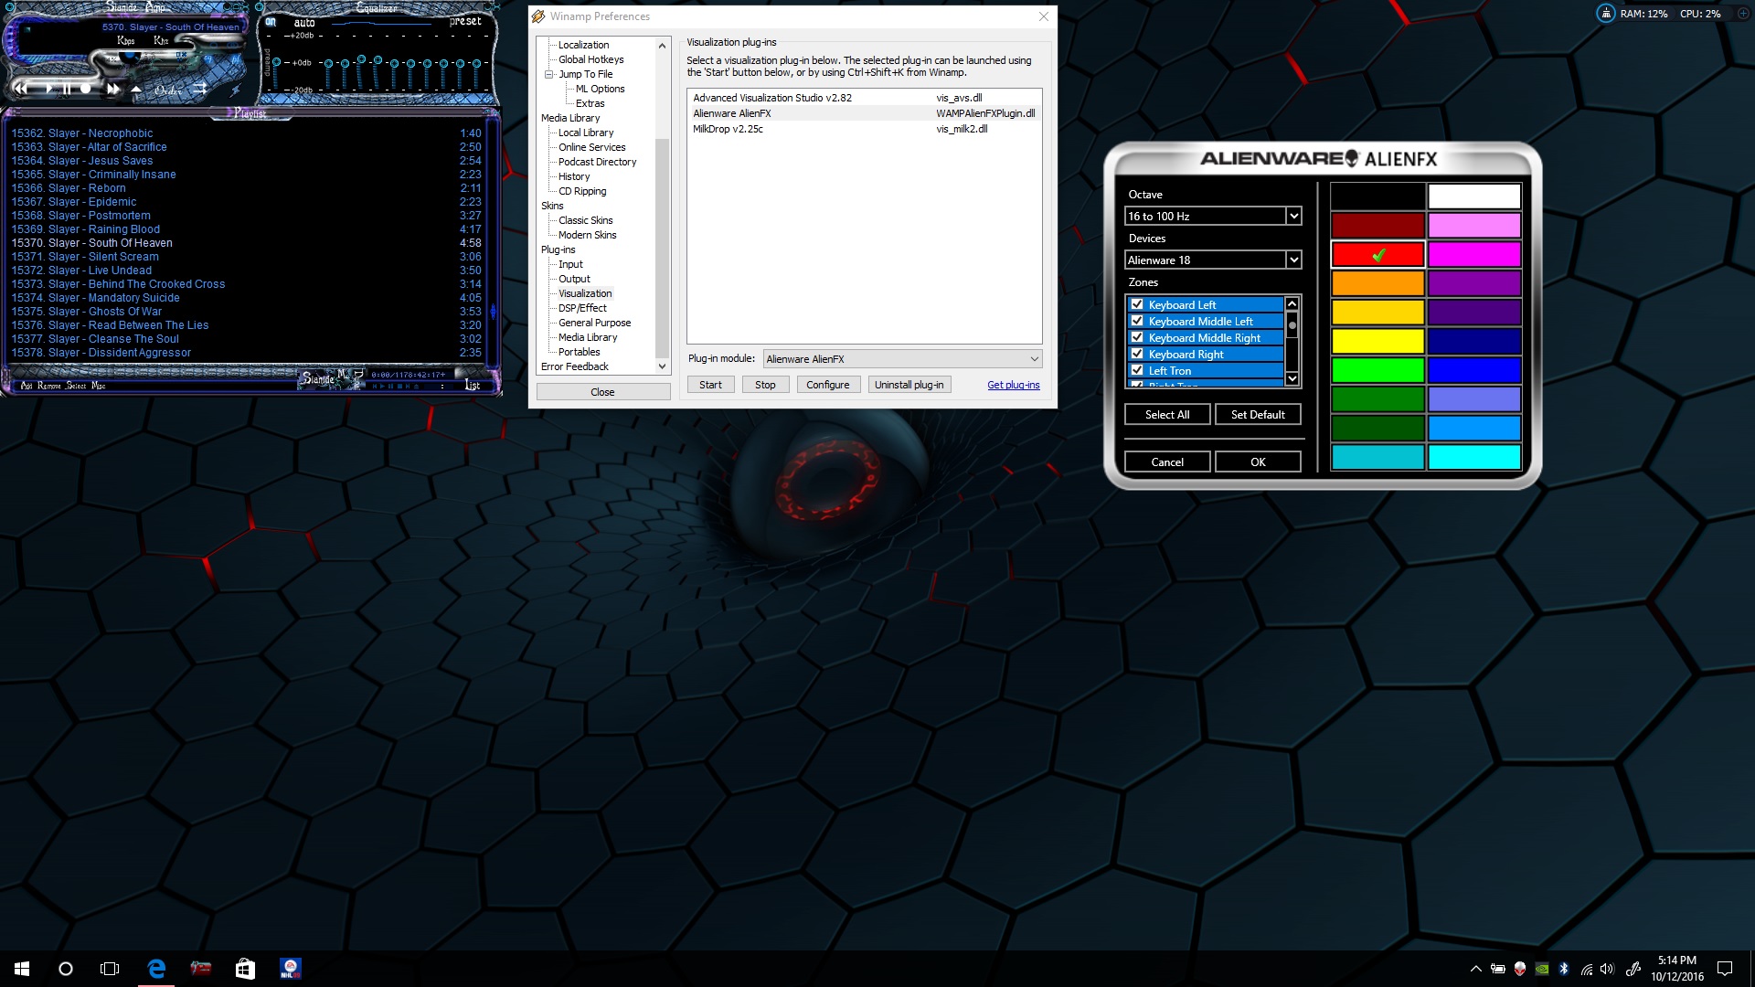Viewport: 1755px width, 987px height.
Task: Click the preferences tree scroll down arrow
Action: [663, 366]
